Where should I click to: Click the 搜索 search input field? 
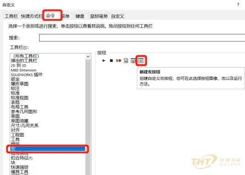click(x=142, y=37)
